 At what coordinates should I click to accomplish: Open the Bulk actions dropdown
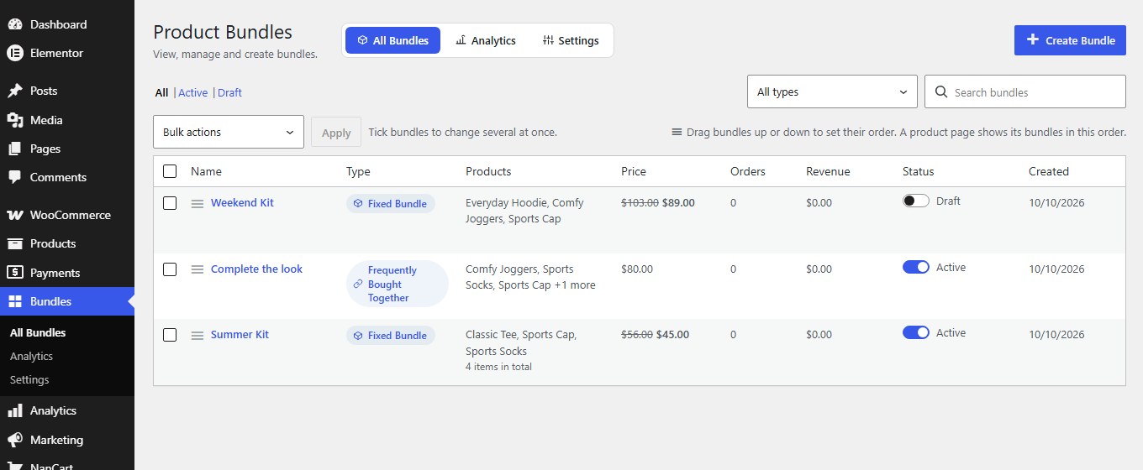tap(229, 132)
